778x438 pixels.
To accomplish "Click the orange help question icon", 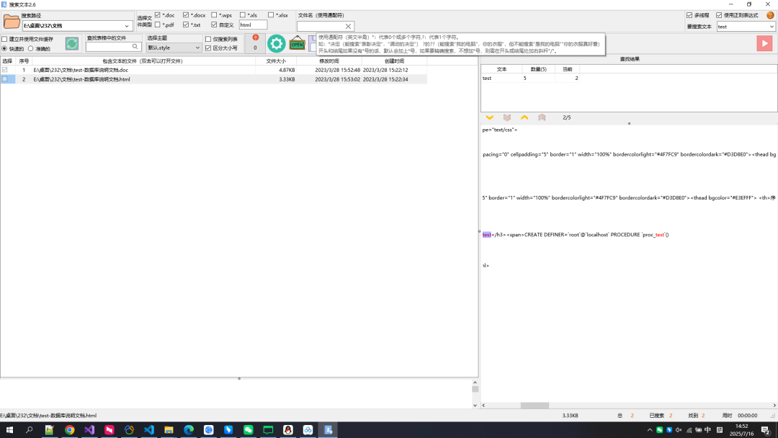I will tap(770, 15).
